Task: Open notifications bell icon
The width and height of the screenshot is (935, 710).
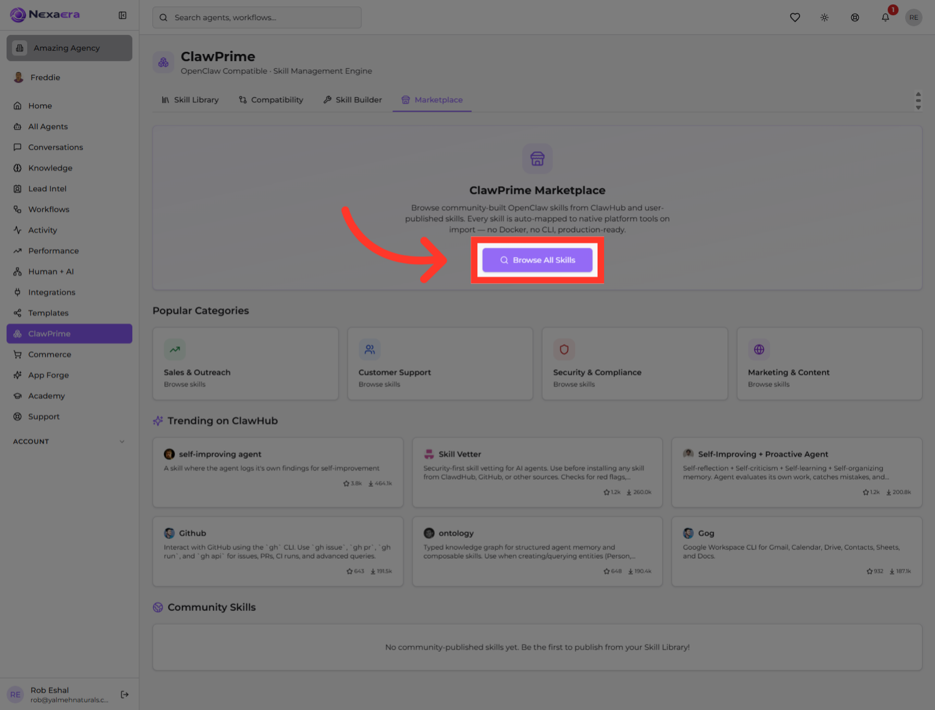Action: [x=885, y=17]
